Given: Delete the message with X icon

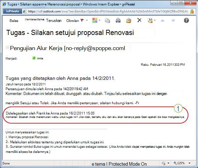Looking at the screenshot, I should point(139,20).
